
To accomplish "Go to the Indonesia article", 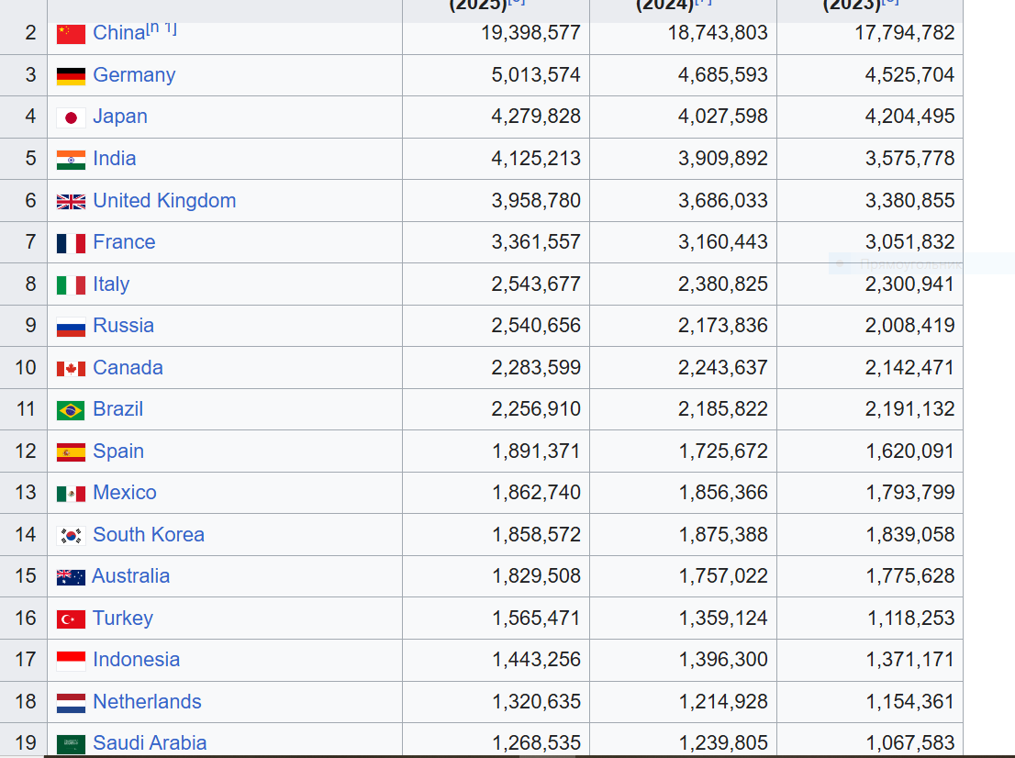I will [136, 660].
